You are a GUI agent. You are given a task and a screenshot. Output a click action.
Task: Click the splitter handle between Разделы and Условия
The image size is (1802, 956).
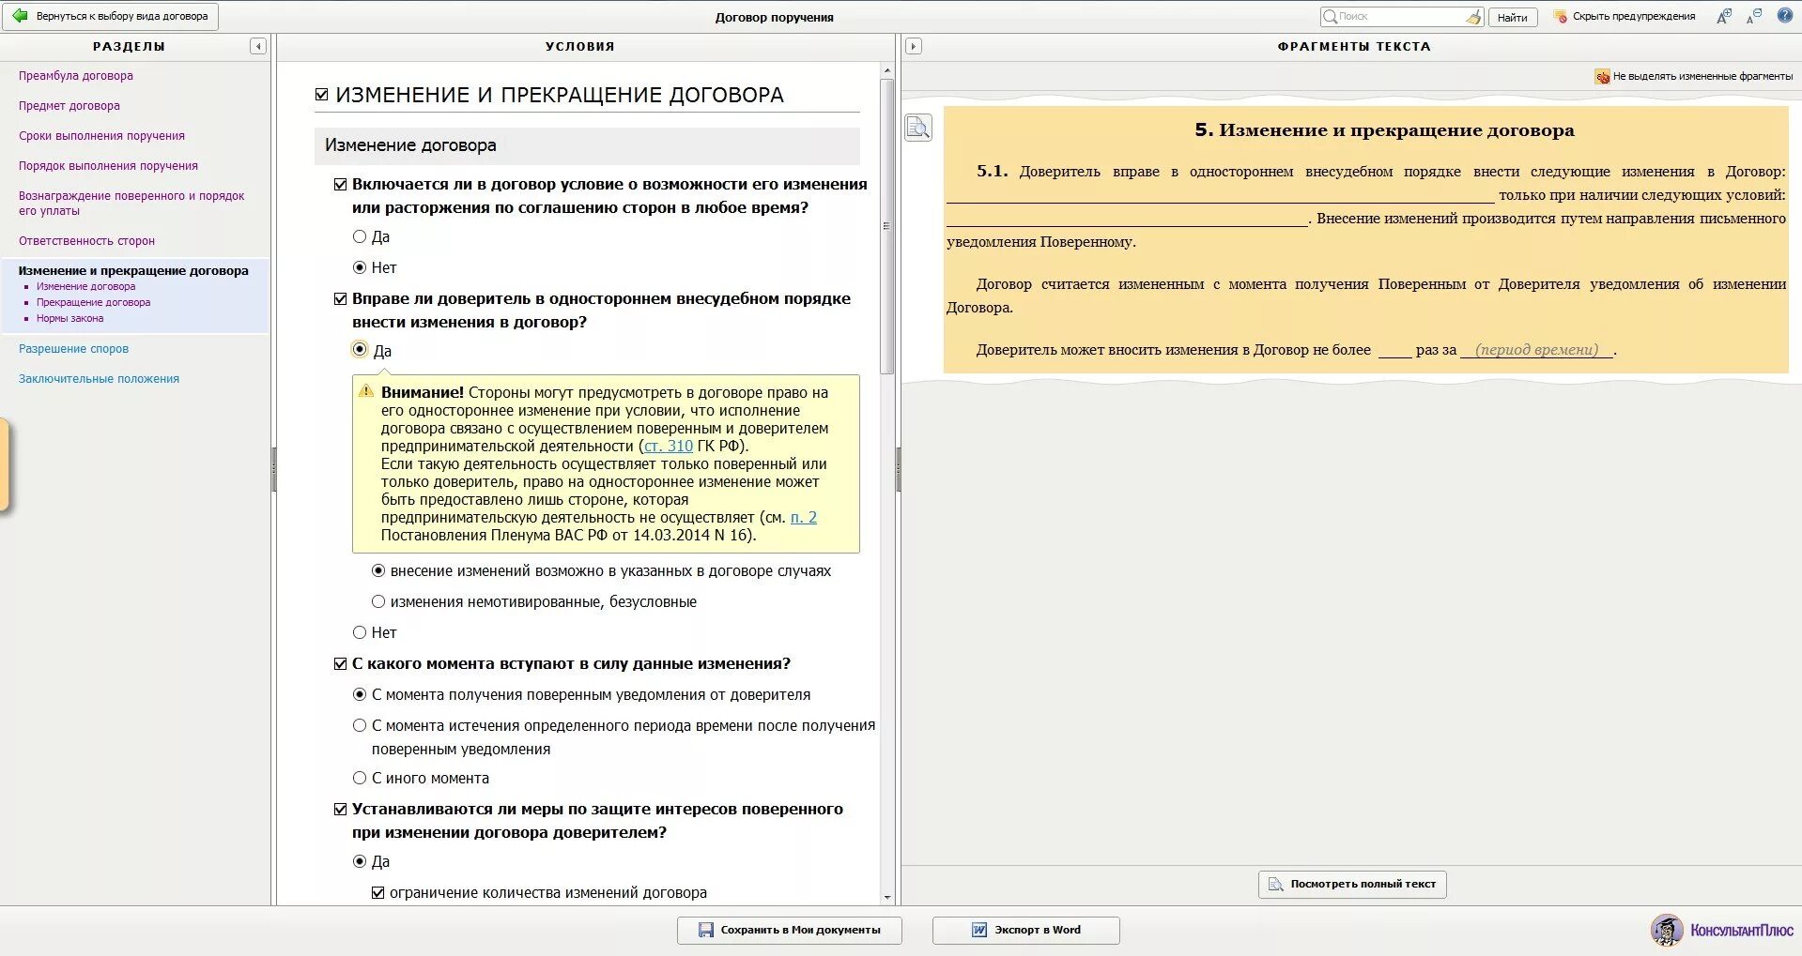pos(274,469)
